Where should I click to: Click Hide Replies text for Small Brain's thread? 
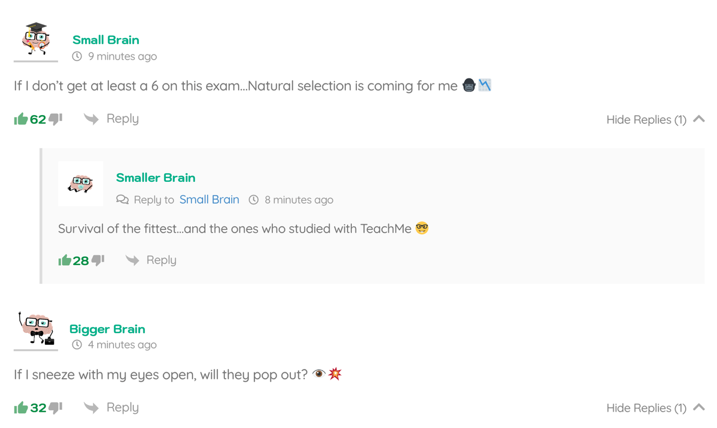[x=646, y=120]
